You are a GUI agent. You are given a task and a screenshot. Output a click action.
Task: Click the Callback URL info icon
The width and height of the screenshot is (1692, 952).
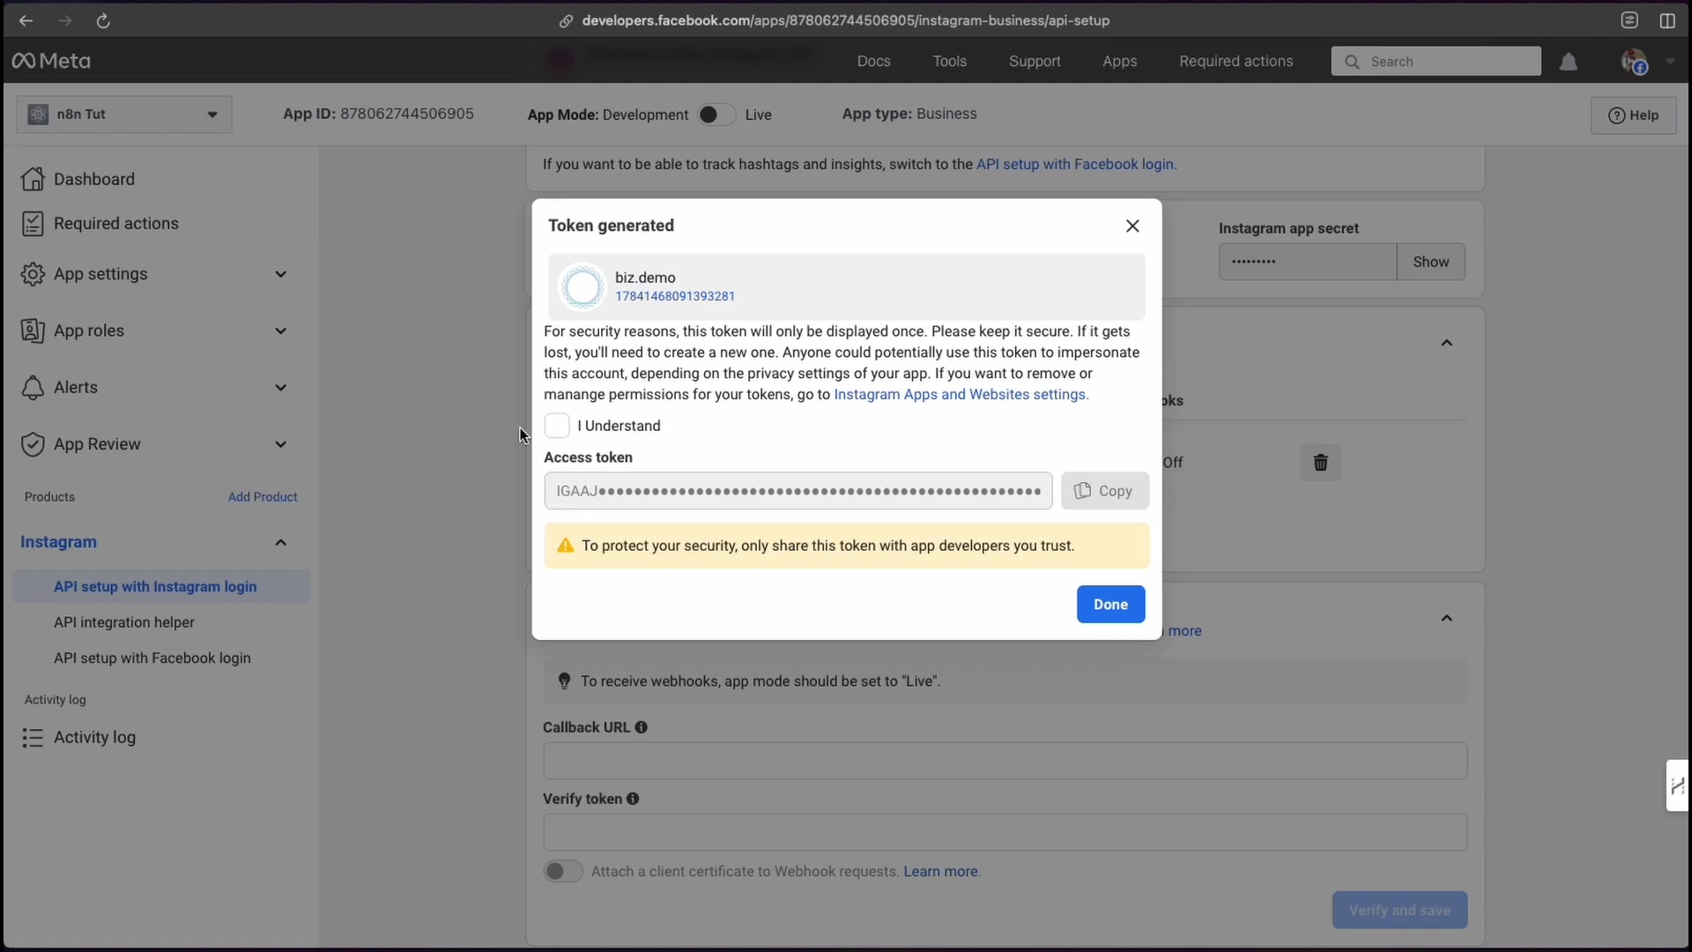point(641,727)
